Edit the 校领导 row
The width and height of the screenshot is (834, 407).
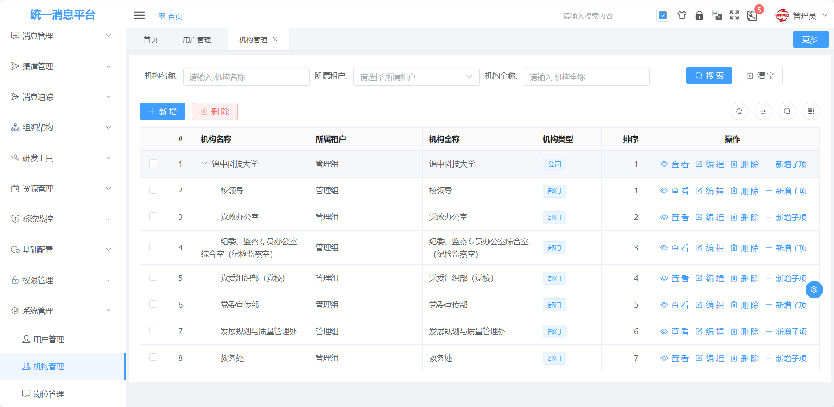point(710,191)
